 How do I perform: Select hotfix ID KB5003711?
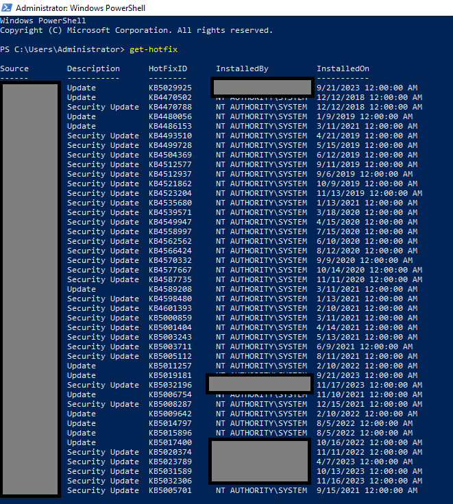pyautogui.click(x=170, y=346)
